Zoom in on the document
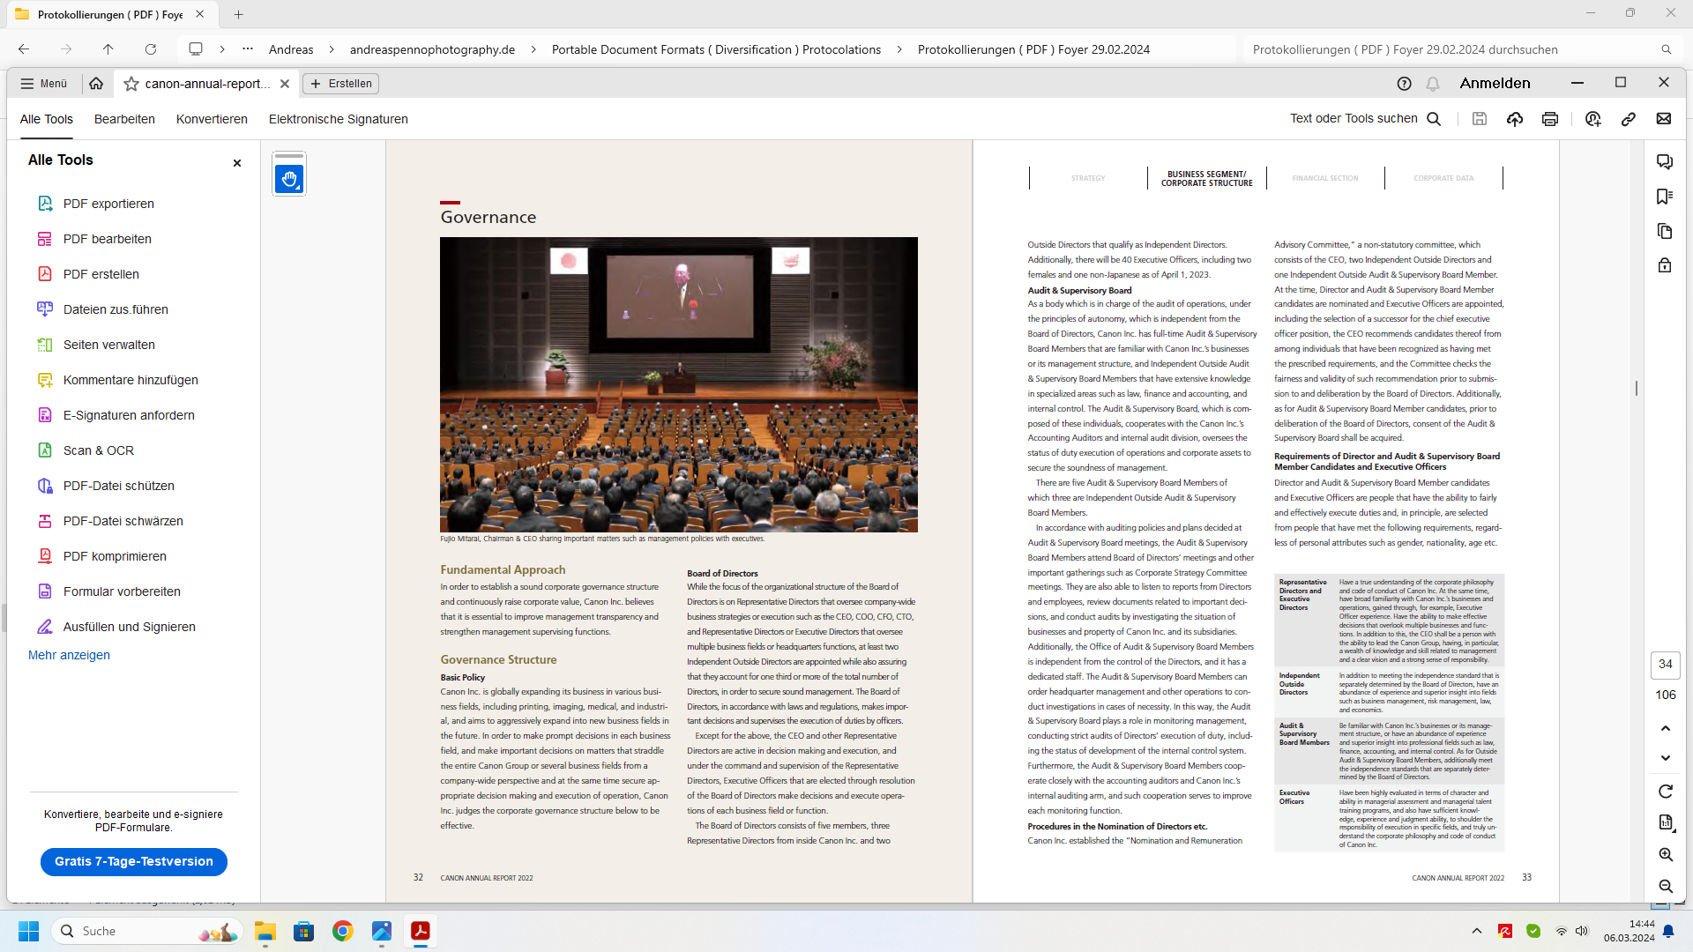 coord(1666,855)
